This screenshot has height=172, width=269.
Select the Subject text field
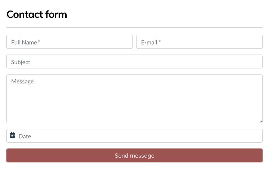point(134,61)
